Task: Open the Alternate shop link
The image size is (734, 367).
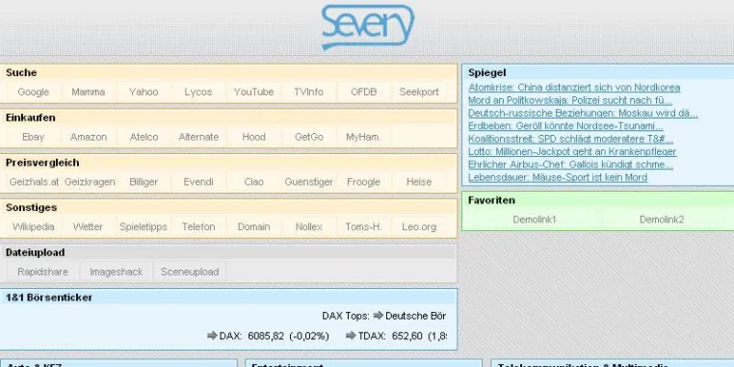Action: (198, 137)
